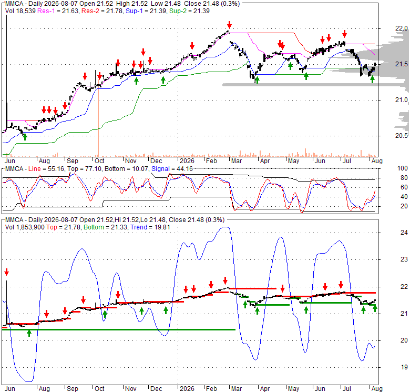Click the red resistance bar starting in March on bottom chart
Viewport: 410px width, 392px height.
click(x=252, y=288)
